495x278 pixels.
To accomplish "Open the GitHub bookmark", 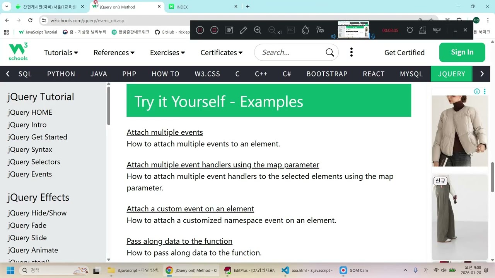I will tap(172, 32).
